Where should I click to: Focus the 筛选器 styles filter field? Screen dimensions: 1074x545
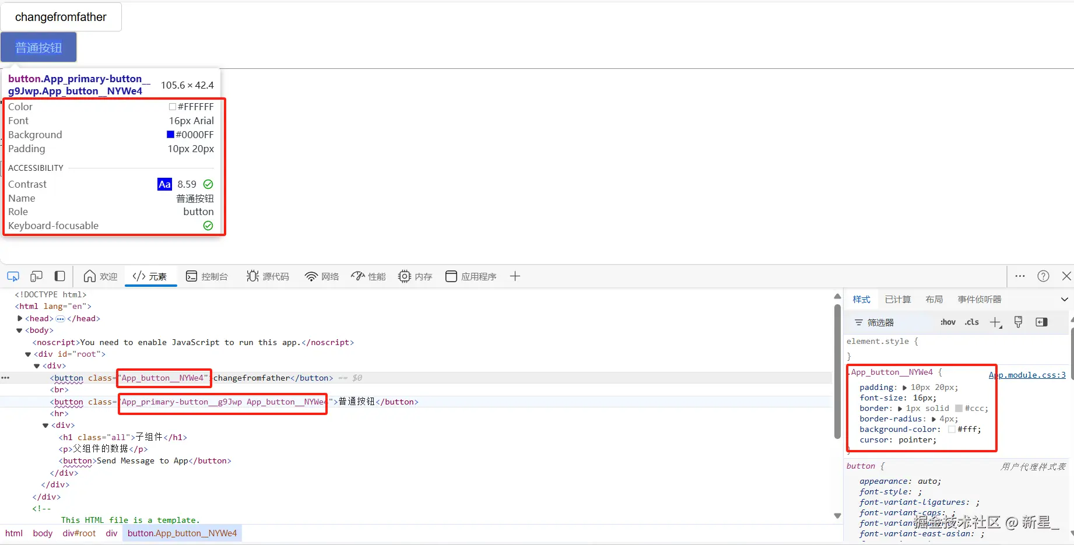pyautogui.click(x=892, y=322)
